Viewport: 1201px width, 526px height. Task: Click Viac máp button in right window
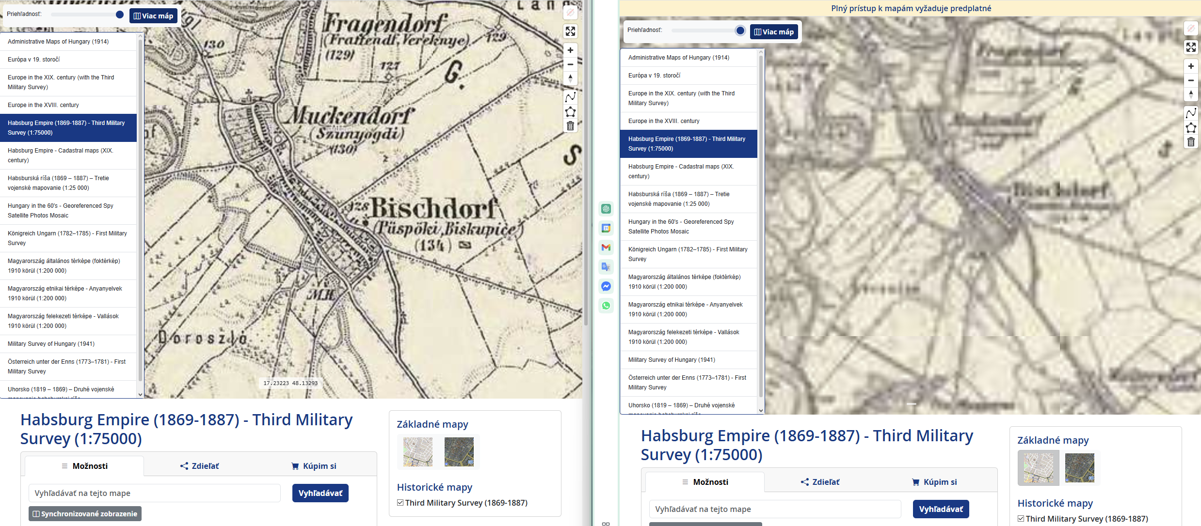point(774,32)
